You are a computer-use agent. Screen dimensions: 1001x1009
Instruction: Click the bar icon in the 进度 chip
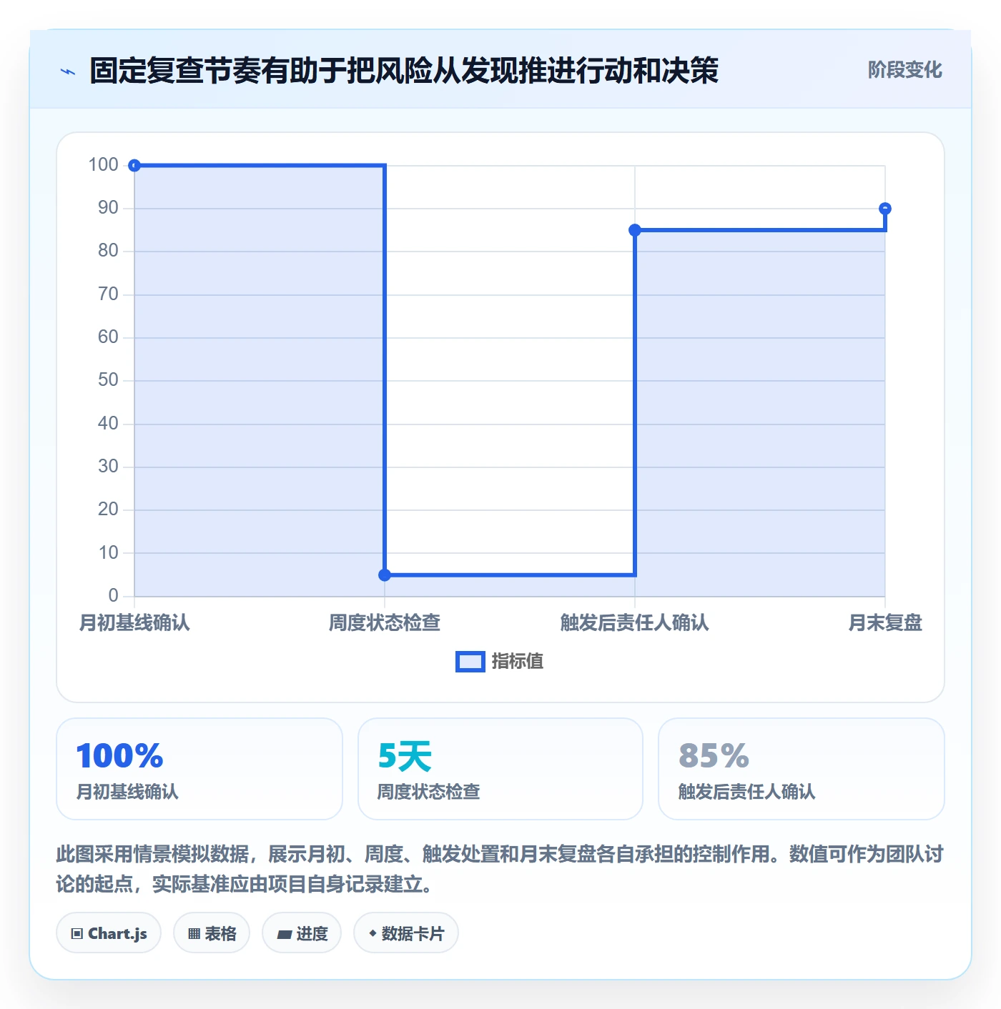tap(284, 935)
